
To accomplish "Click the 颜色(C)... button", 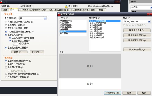I will pos(20,52).
